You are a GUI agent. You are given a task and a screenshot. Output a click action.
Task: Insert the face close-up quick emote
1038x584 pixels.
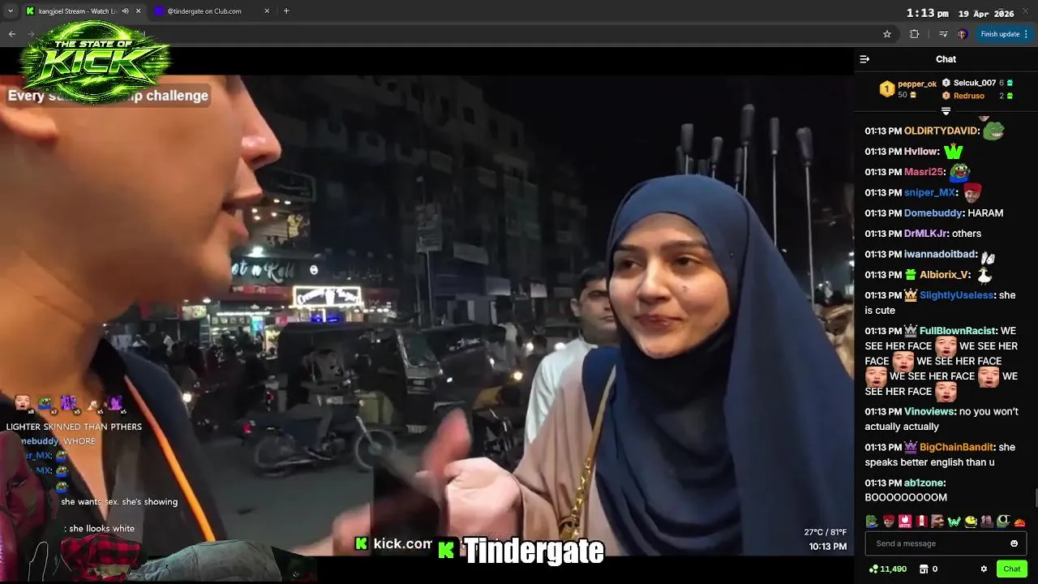pyautogui.click(x=938, y=522)
